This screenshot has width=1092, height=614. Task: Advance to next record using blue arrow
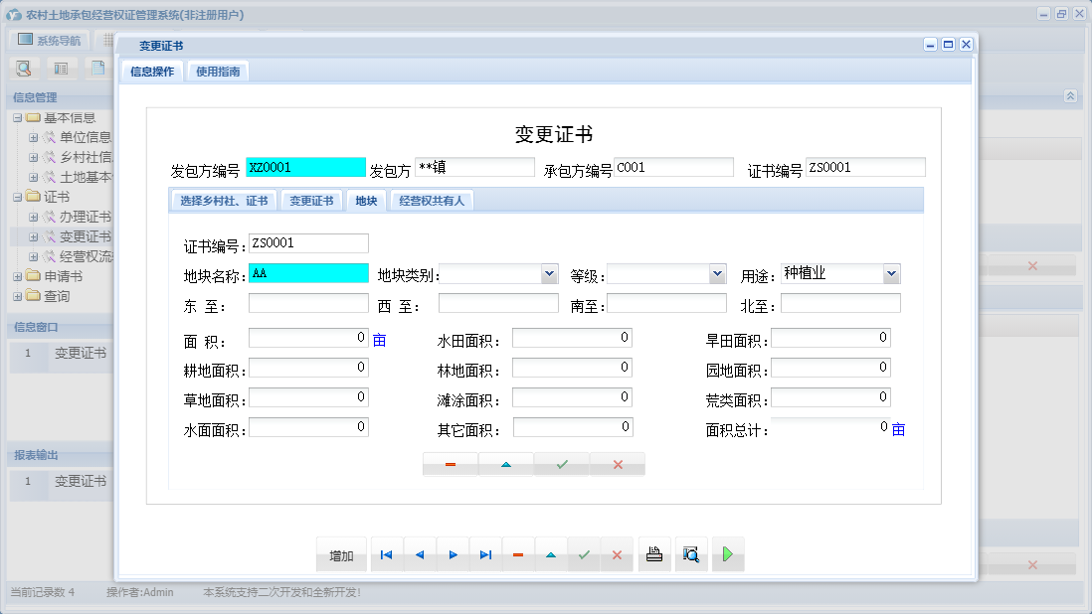pyautogui.click(x=454, y=554)
